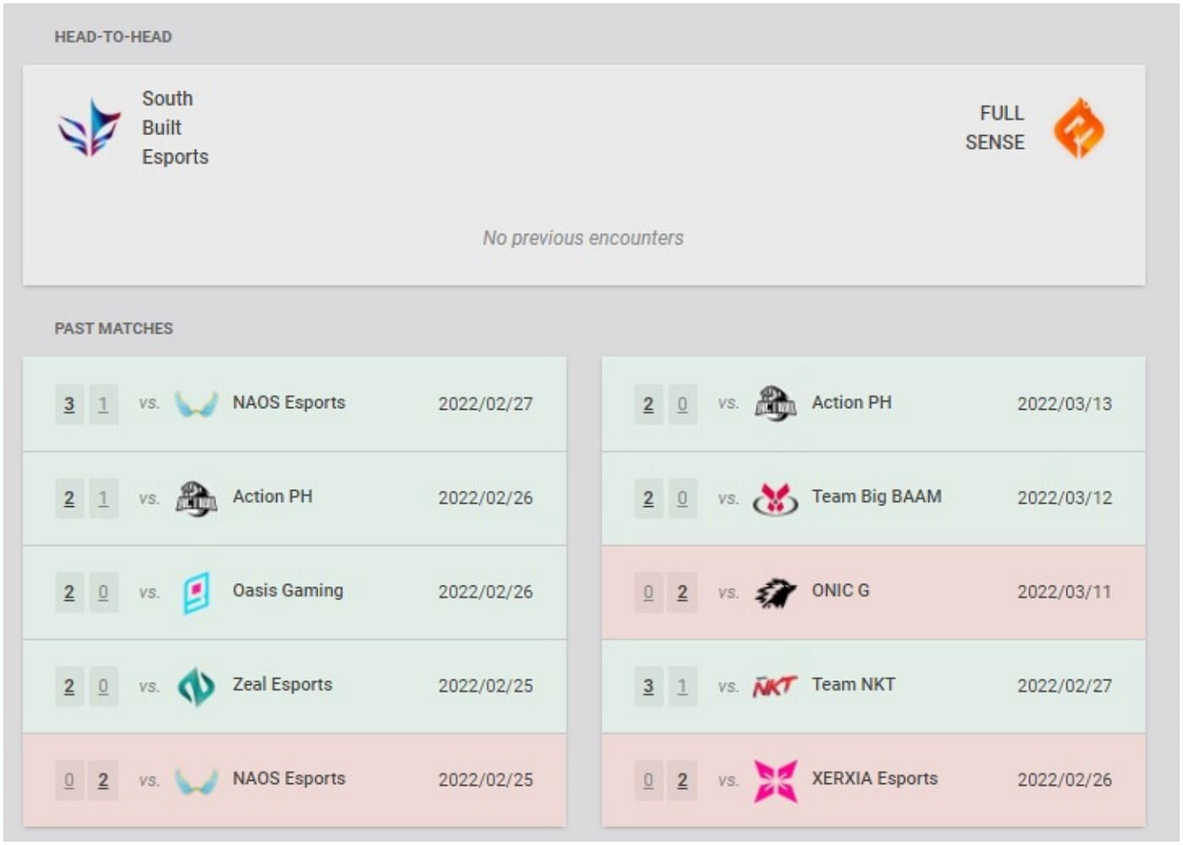Click the Team Big BAAM logo
1183x845 pixels.
pyautogui.click(x=775, y=499)
